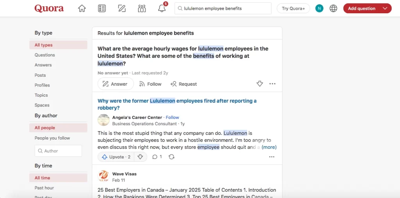Open the Quora logo home link

(49, 9)
